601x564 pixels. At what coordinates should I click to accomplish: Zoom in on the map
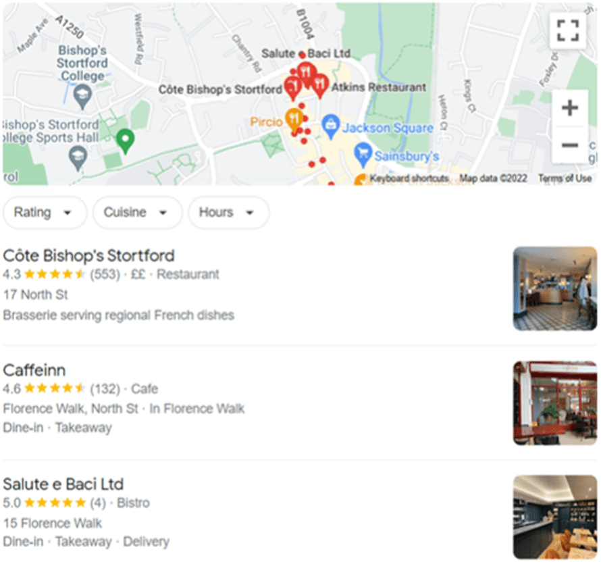coord(569,108)
